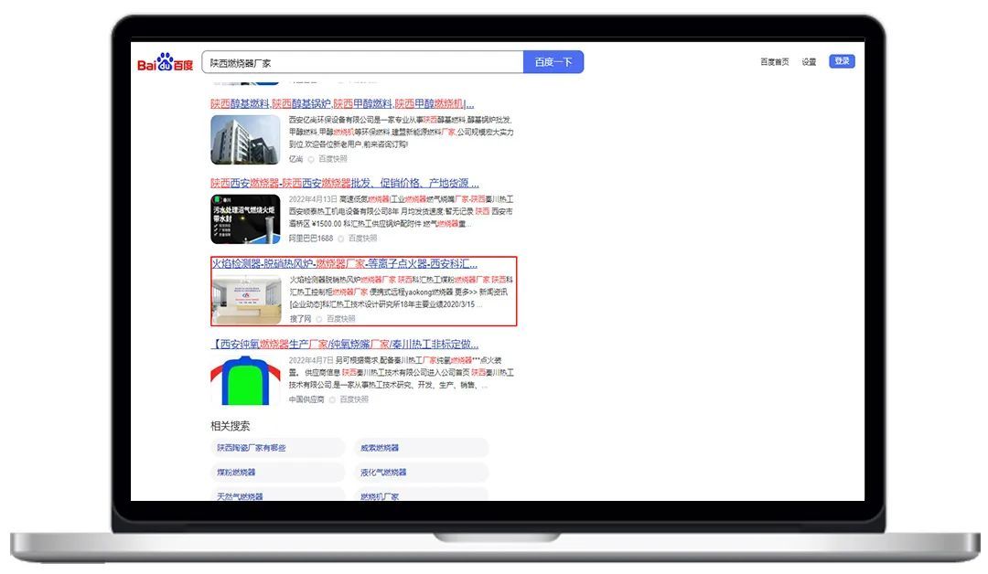Click the search box containing 陕西燃烧器厂家

[362, 62]
